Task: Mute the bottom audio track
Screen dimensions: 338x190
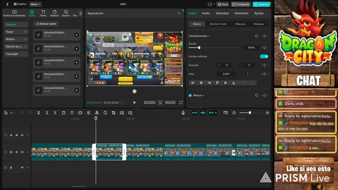Action: (x=22, y=168)
